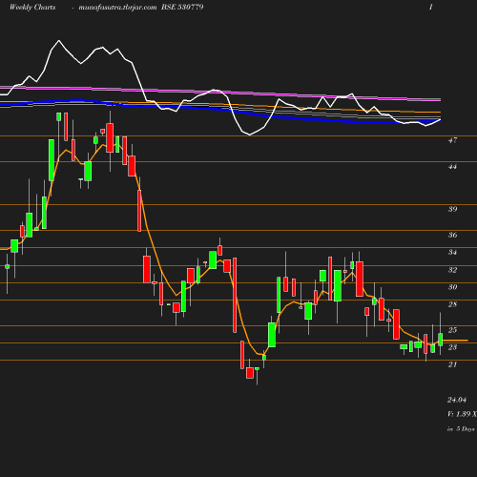The width and height of the screenshot is (477, 477).
Task: Click the price axis label 44
Action: [x=452, y=166]
